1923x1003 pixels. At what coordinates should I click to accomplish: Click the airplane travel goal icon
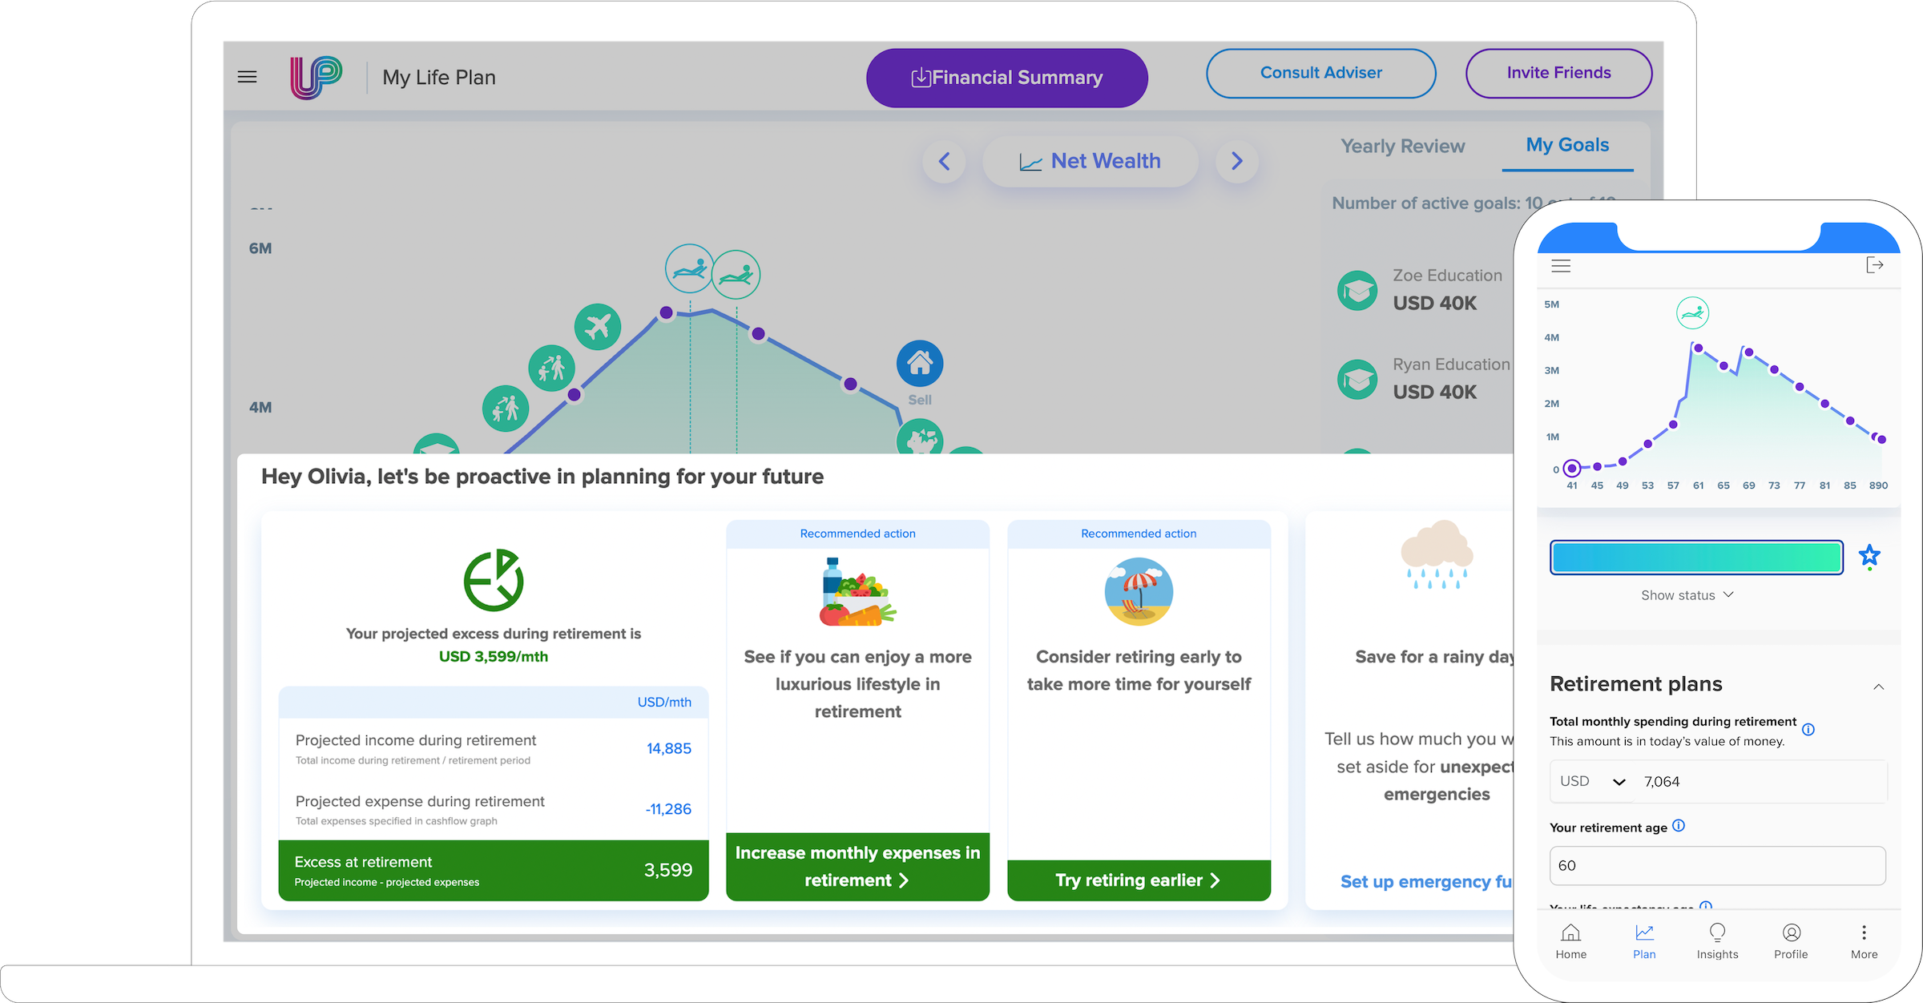(x=598, y=327)
